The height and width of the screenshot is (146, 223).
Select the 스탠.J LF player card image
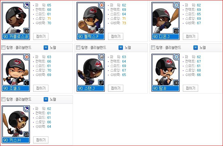coord(90,73)
